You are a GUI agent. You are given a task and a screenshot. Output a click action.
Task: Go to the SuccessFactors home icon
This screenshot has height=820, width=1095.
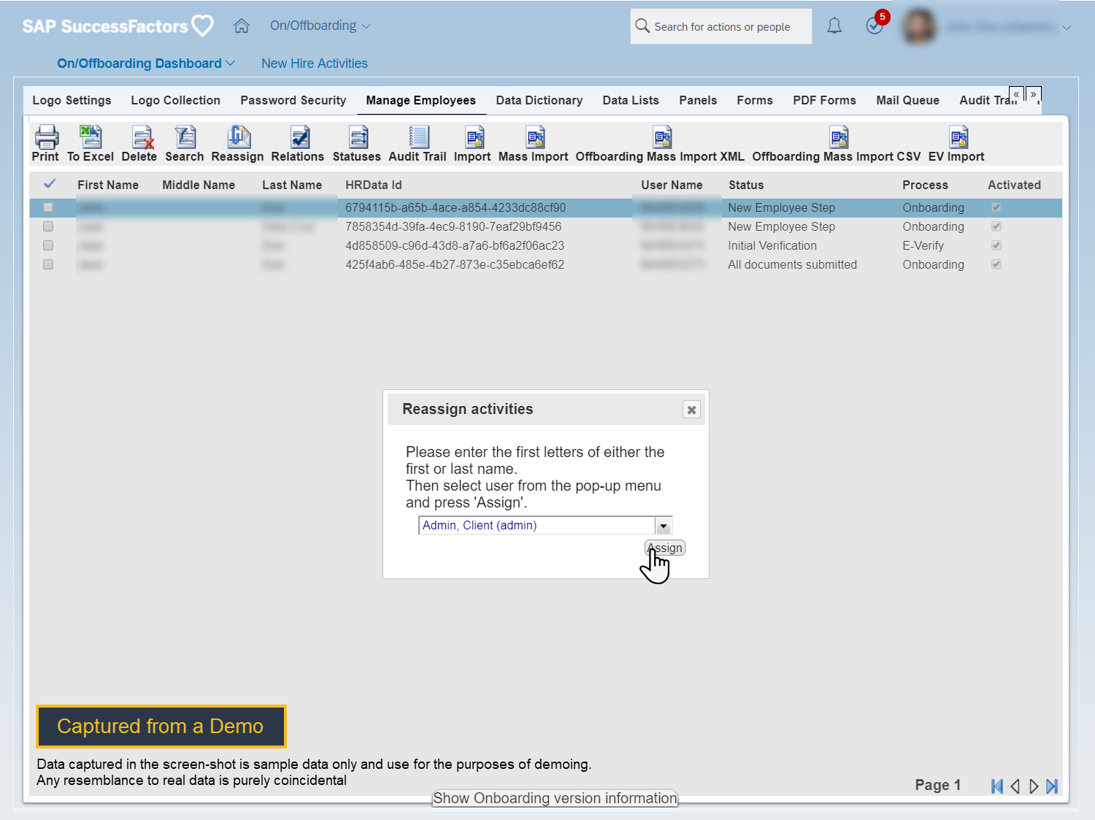pos(242,26)
